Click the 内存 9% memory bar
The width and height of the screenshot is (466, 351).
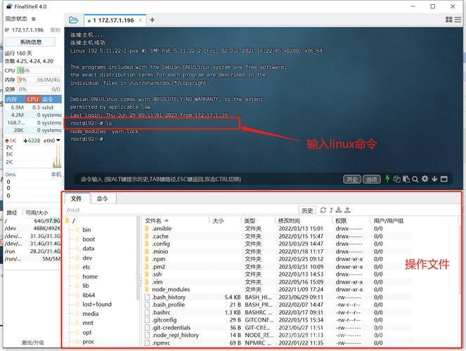tap(39, 80)
